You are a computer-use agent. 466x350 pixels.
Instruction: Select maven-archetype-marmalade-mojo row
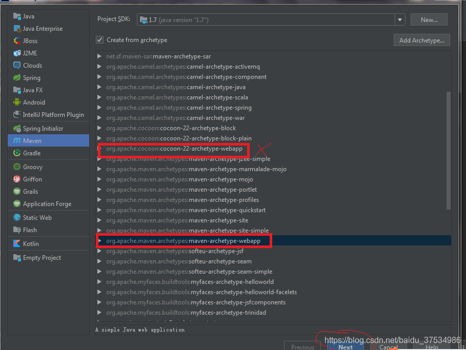click(x=273, y=169)
